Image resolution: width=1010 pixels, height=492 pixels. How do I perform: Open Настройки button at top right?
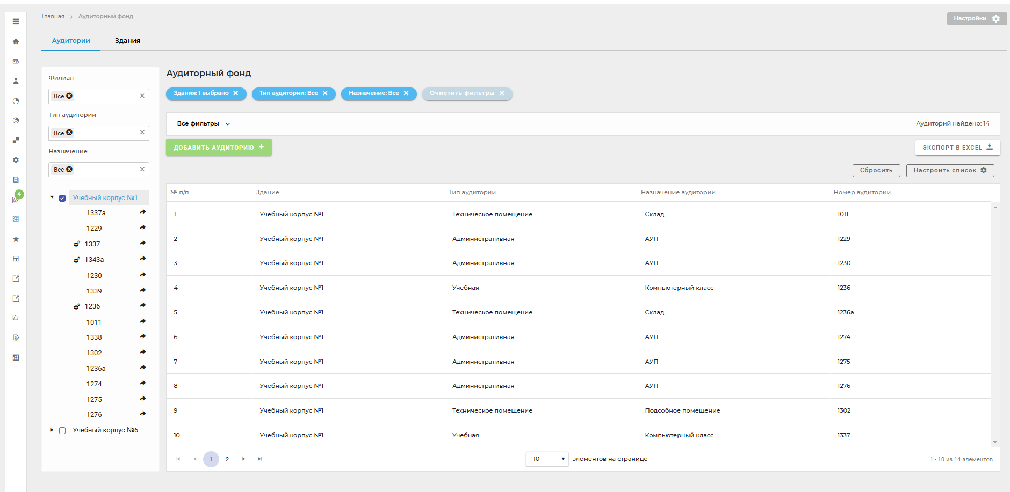[x=977, y=19]
